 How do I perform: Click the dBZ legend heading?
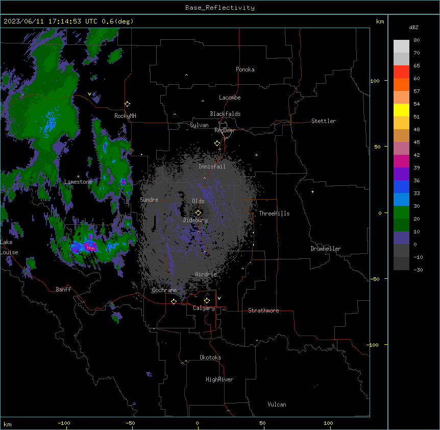point(413,27)
